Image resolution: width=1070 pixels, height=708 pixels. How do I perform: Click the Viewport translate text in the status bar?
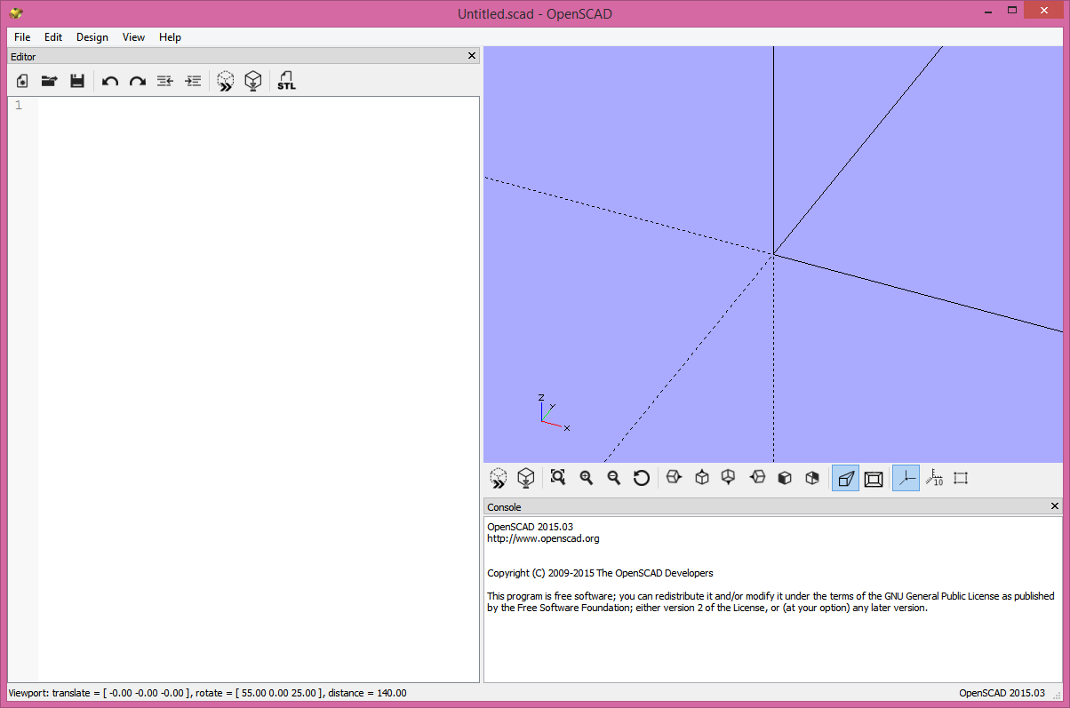coord(207,693)
